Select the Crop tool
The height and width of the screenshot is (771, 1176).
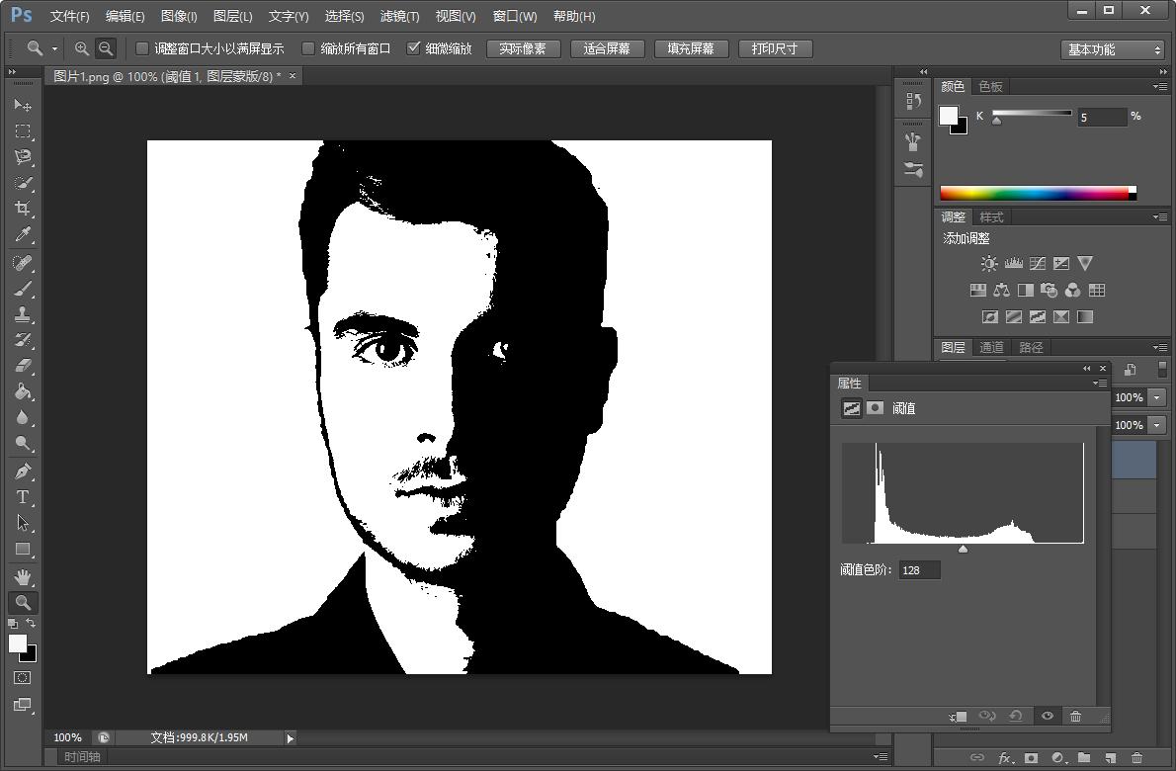[x=23, y=209]
